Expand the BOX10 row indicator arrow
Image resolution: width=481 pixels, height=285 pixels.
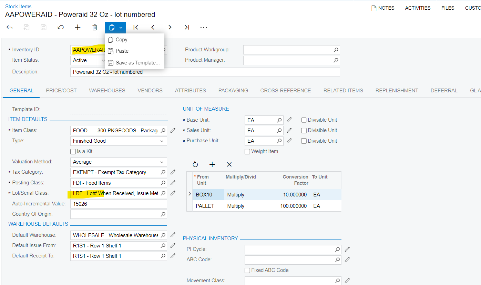pyautogui.click(x=190, y=194)
